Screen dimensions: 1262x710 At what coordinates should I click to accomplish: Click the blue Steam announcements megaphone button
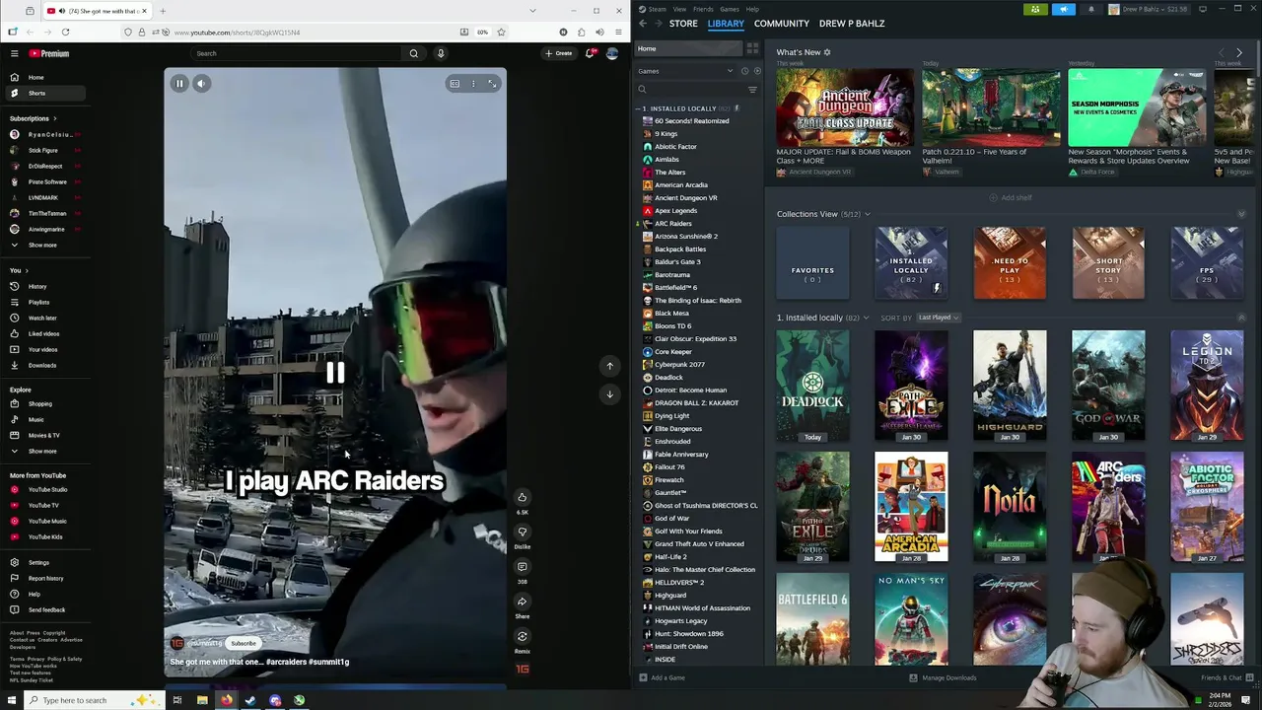(x=1064, y=9)
